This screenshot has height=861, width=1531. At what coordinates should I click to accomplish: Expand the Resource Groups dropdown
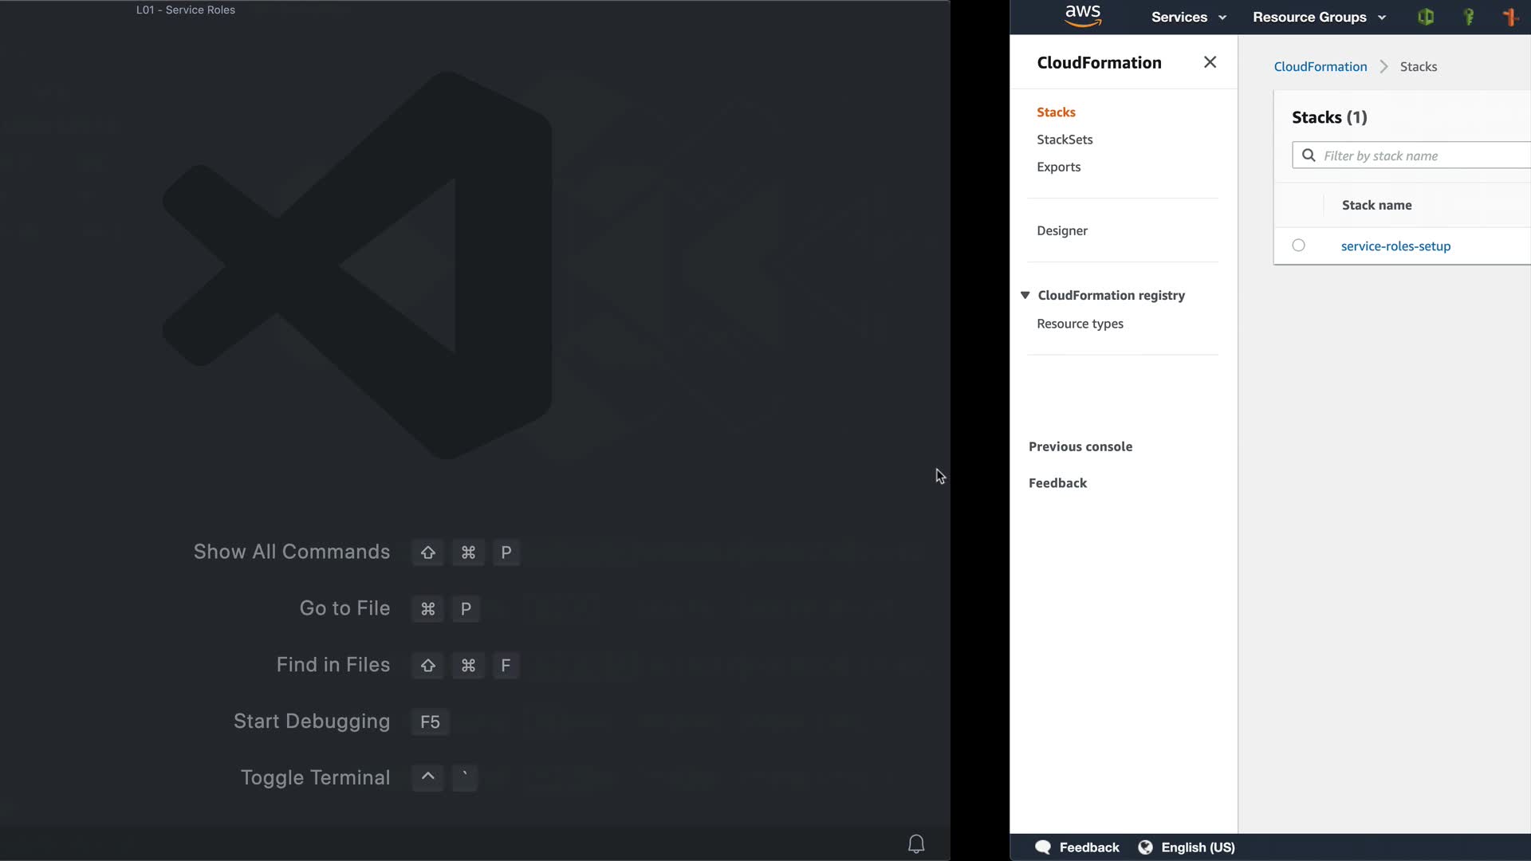click(1319, 17)
